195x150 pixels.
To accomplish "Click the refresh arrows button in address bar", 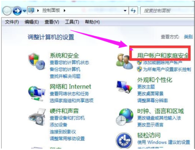I will pos(133,11).
